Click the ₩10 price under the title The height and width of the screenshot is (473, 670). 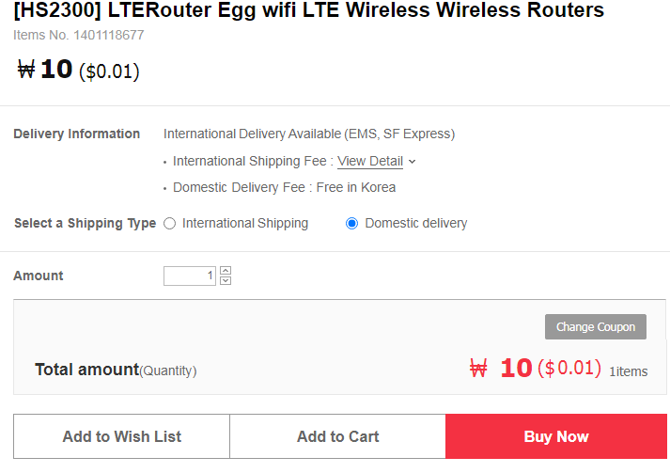[x=45, y=70]
